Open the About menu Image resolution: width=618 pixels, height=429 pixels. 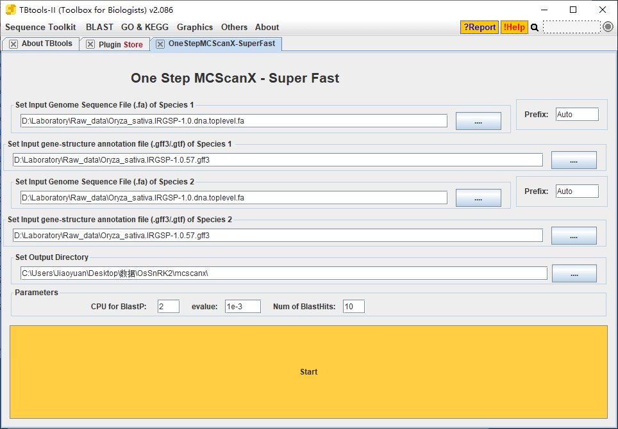click(267, 27)
